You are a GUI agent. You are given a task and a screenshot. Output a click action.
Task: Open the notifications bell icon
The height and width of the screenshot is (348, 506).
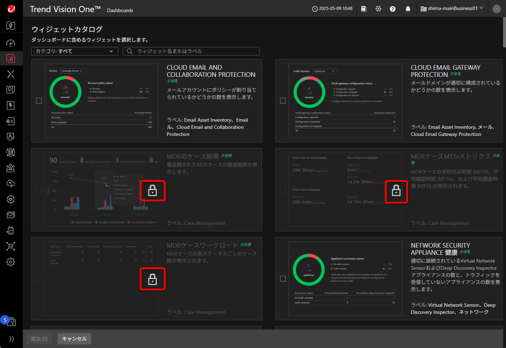point(408,9)
